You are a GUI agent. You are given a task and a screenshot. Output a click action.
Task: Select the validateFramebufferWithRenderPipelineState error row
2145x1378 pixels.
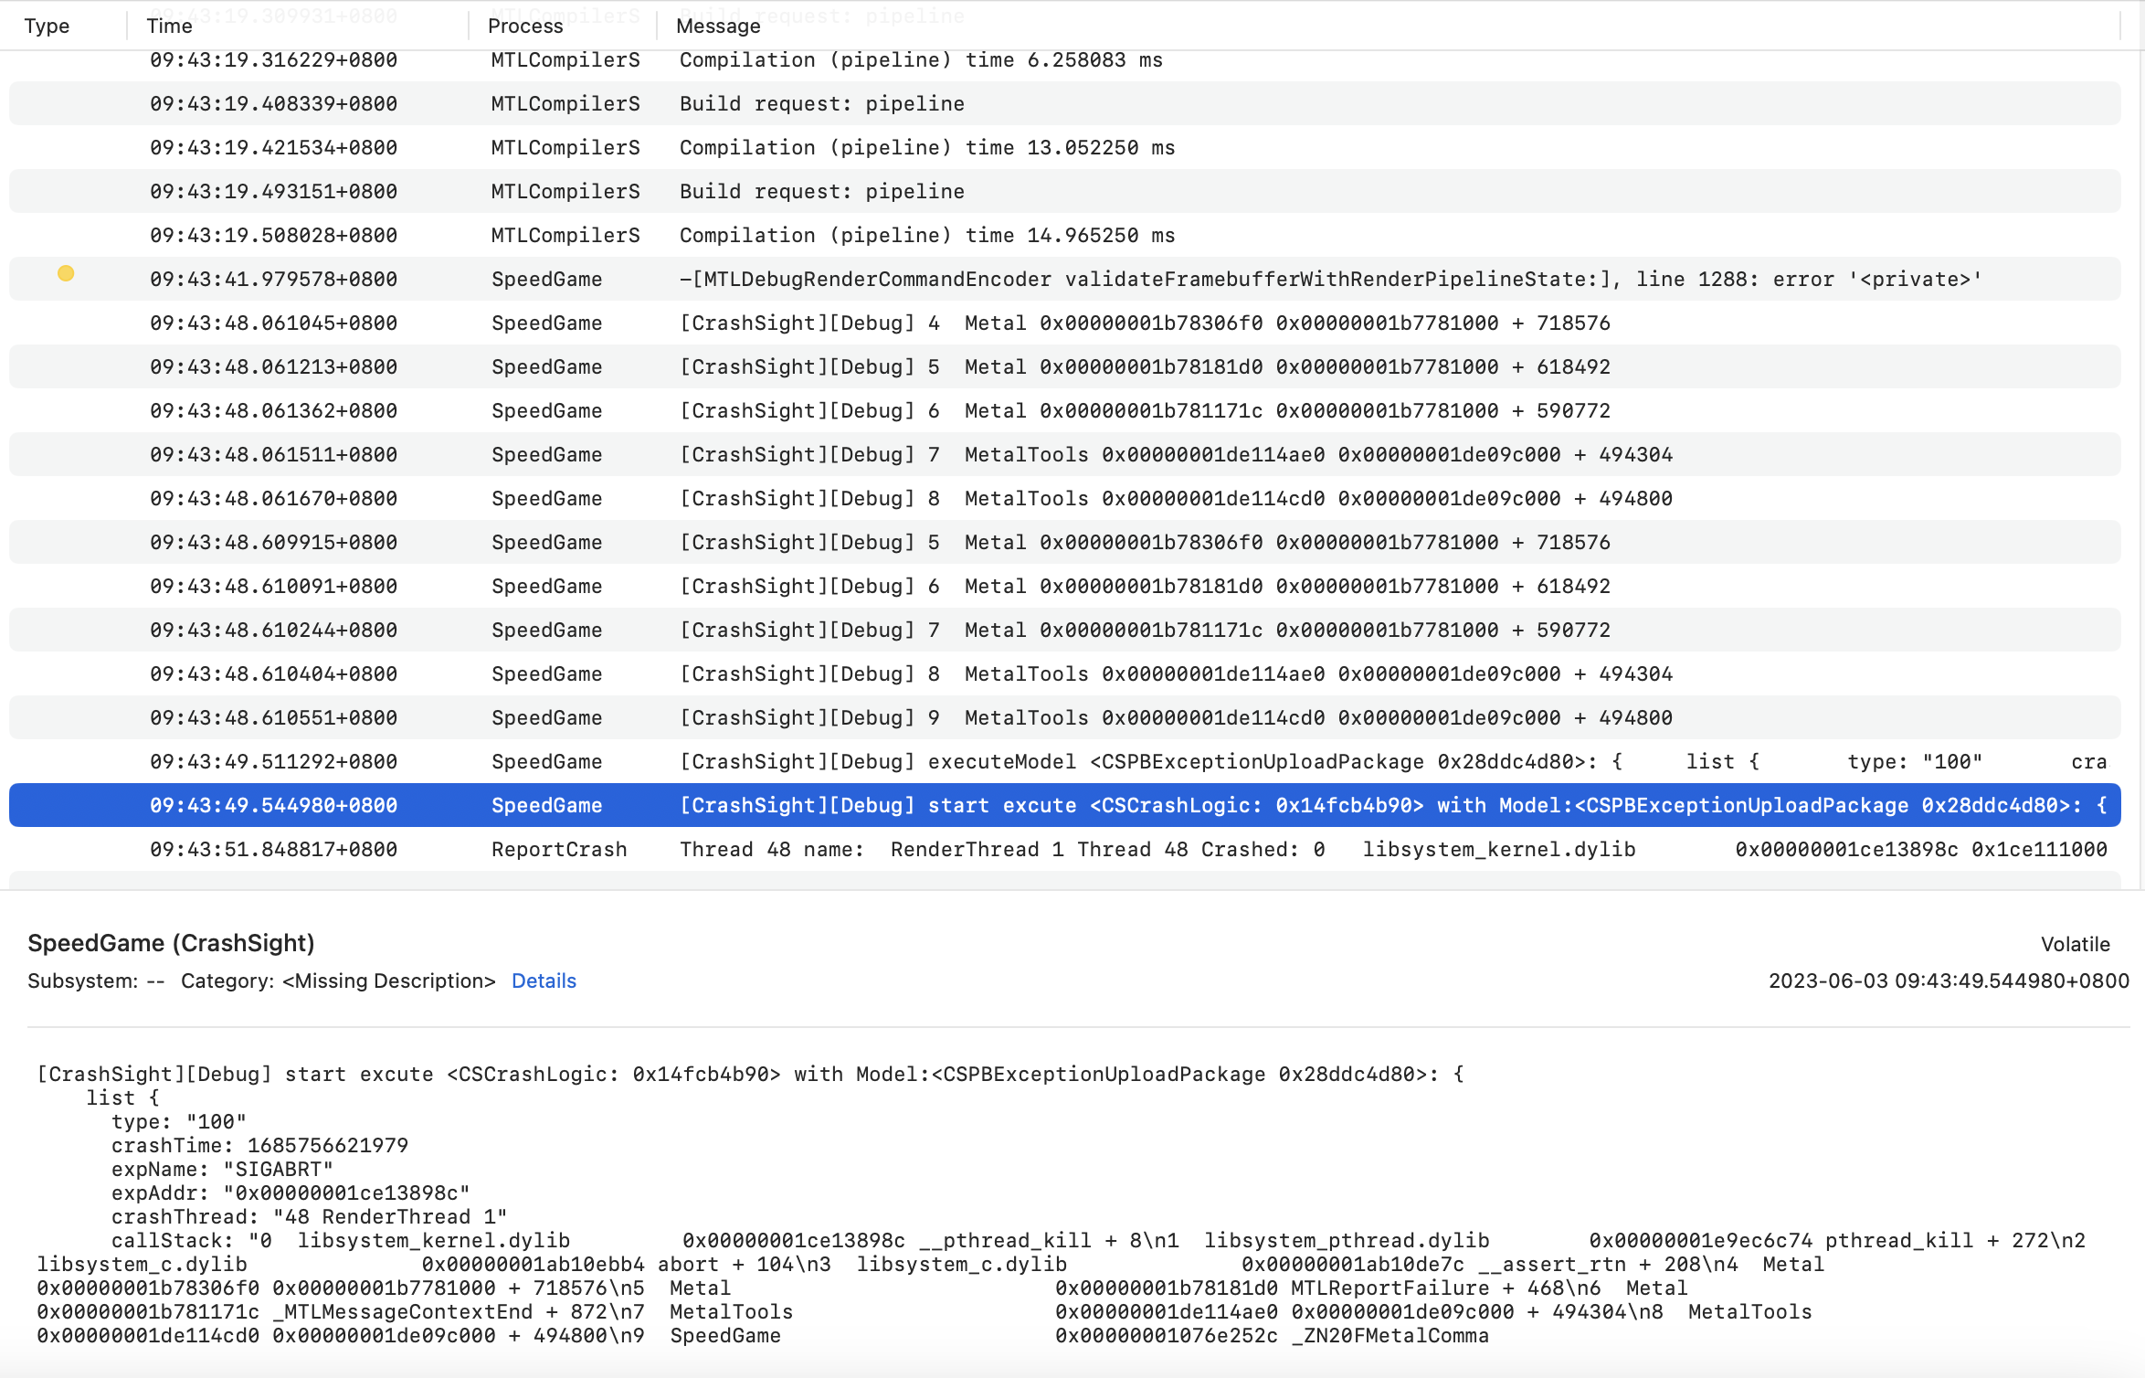[x=1064, y=279]
